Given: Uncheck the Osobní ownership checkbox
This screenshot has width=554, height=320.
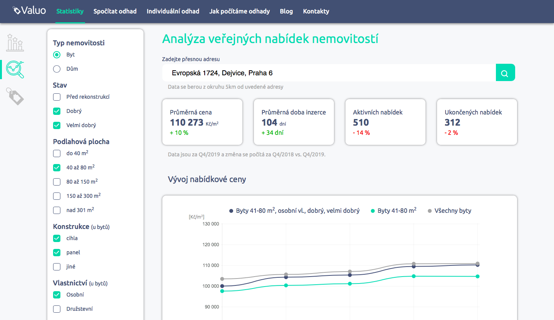Looking at the screenshot, I should pos(57,295).
